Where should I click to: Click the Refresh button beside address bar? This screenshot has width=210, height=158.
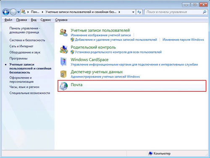pos(139,12)
